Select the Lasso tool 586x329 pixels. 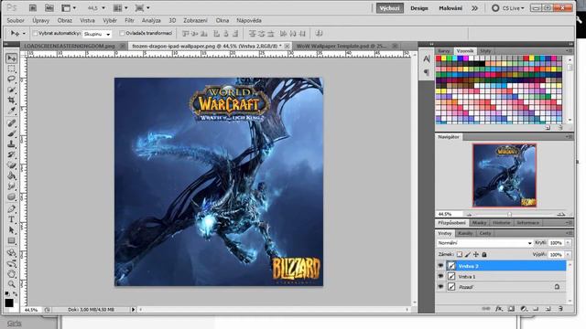click(x=12, y=80)
